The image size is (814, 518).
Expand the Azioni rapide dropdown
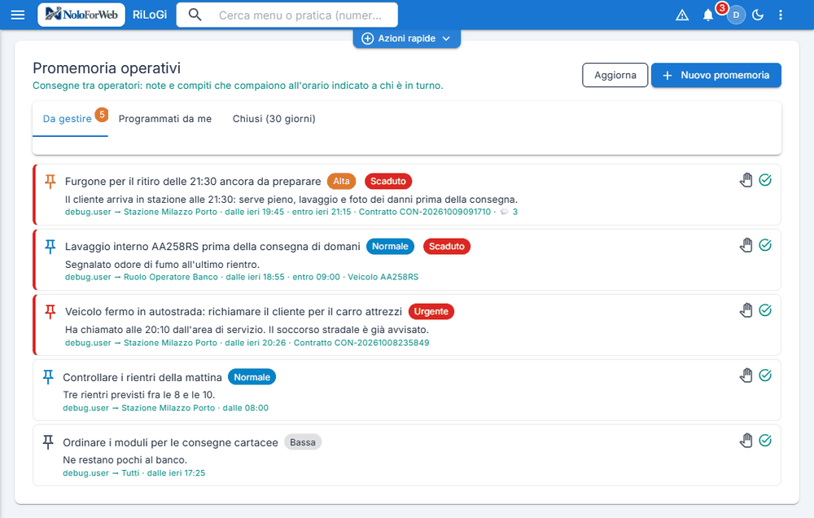[406, 38]
